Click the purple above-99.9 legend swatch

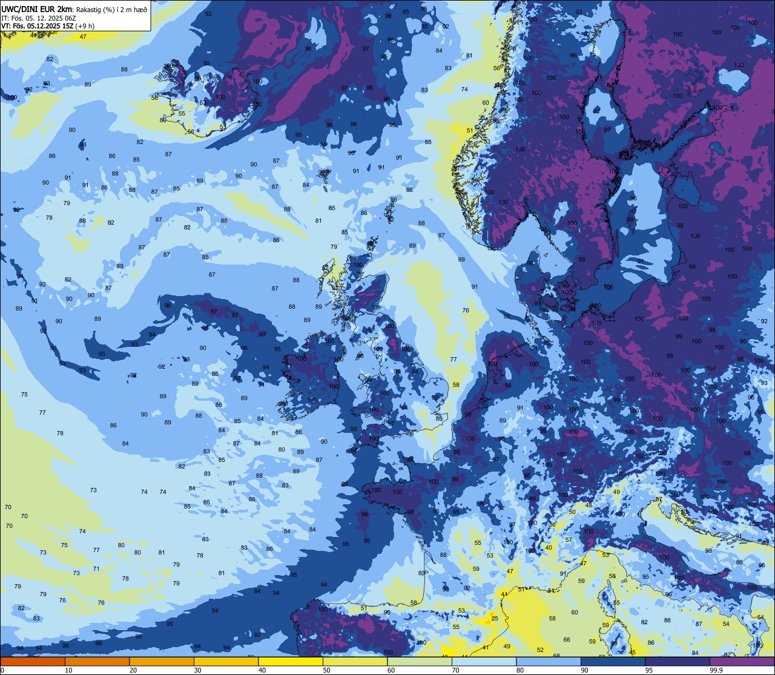click(x=742, y=661)
